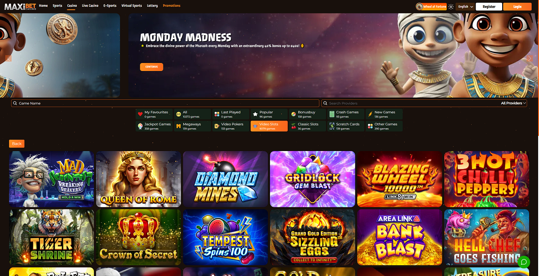Choose the Megaways category
Screen dimensions: 539x276
tap(192, 126)
